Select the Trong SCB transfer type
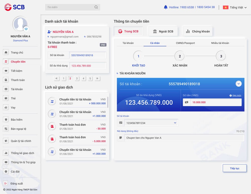The image size is (251, 194). click(128, 31)
